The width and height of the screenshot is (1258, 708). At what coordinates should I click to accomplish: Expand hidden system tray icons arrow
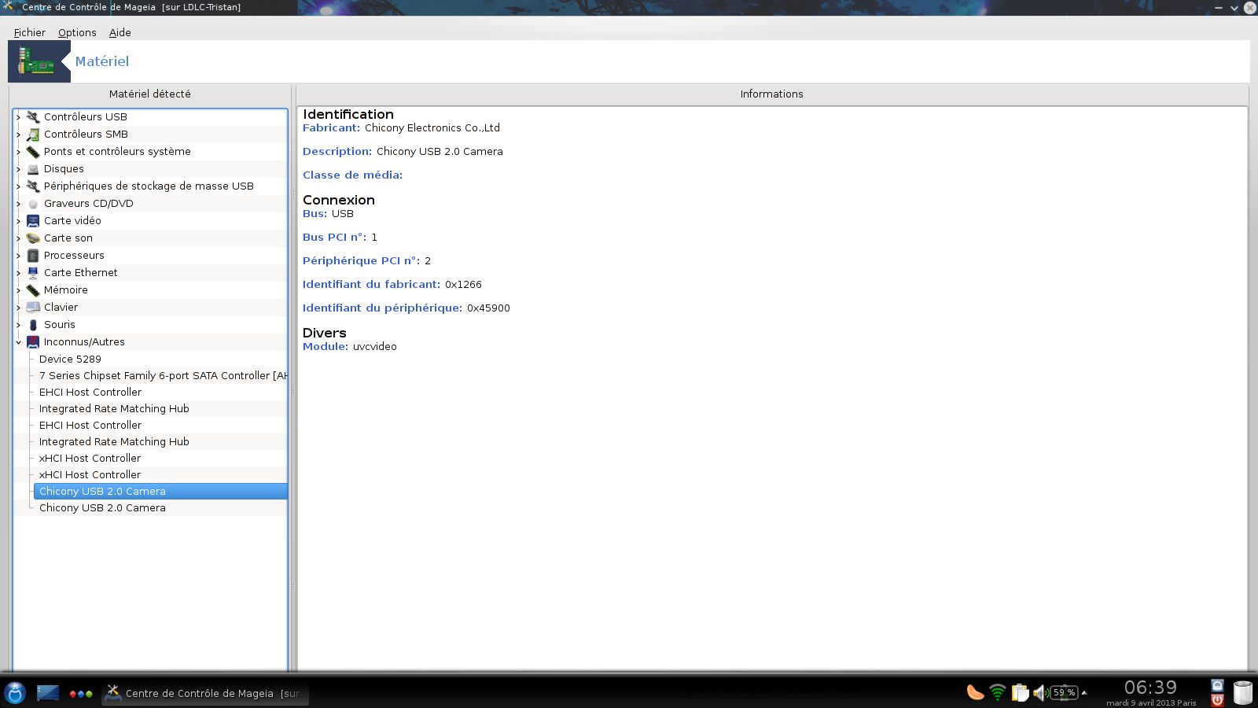pos(1084,693)
